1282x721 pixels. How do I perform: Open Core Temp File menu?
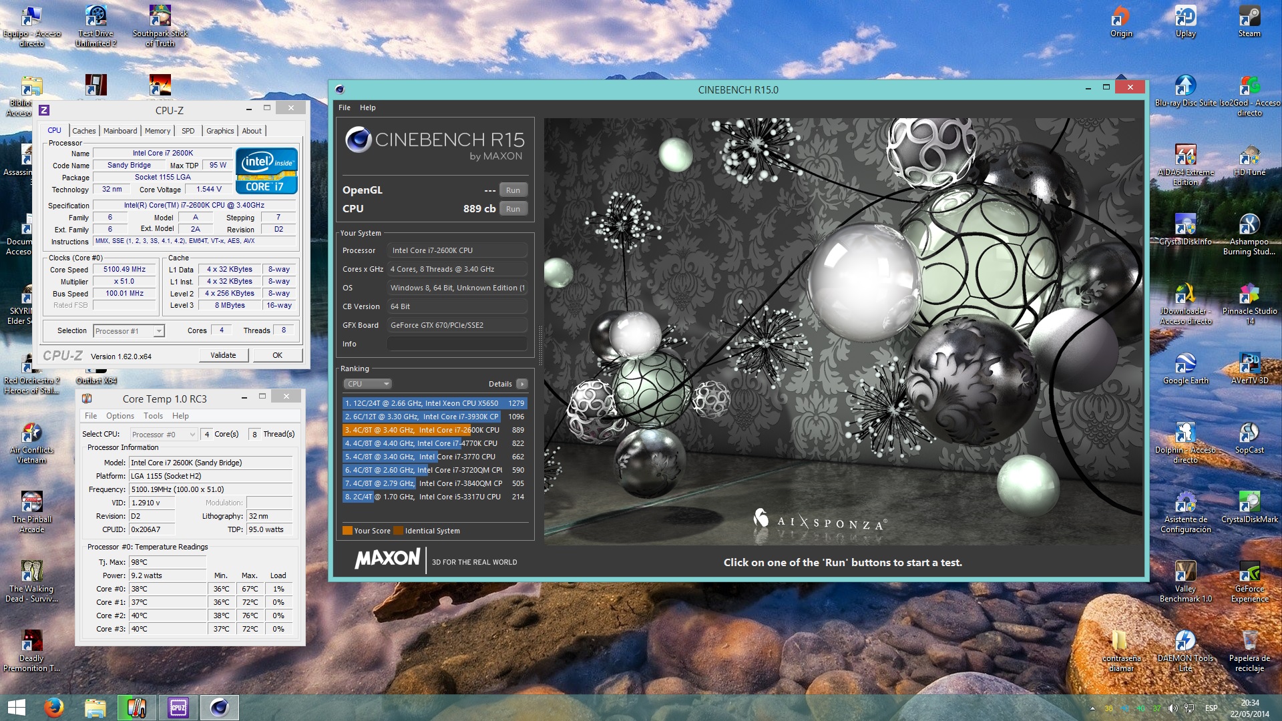coord(91,416)
